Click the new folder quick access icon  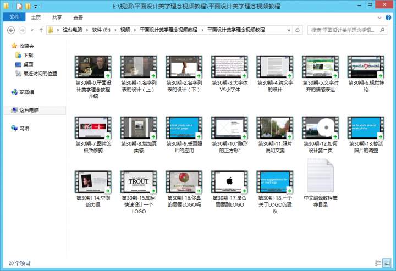pyautogui.click(x=28, y=6)
